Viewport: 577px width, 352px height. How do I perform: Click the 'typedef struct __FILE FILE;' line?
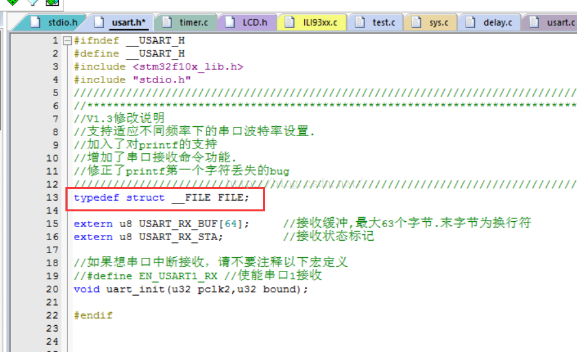162,198
